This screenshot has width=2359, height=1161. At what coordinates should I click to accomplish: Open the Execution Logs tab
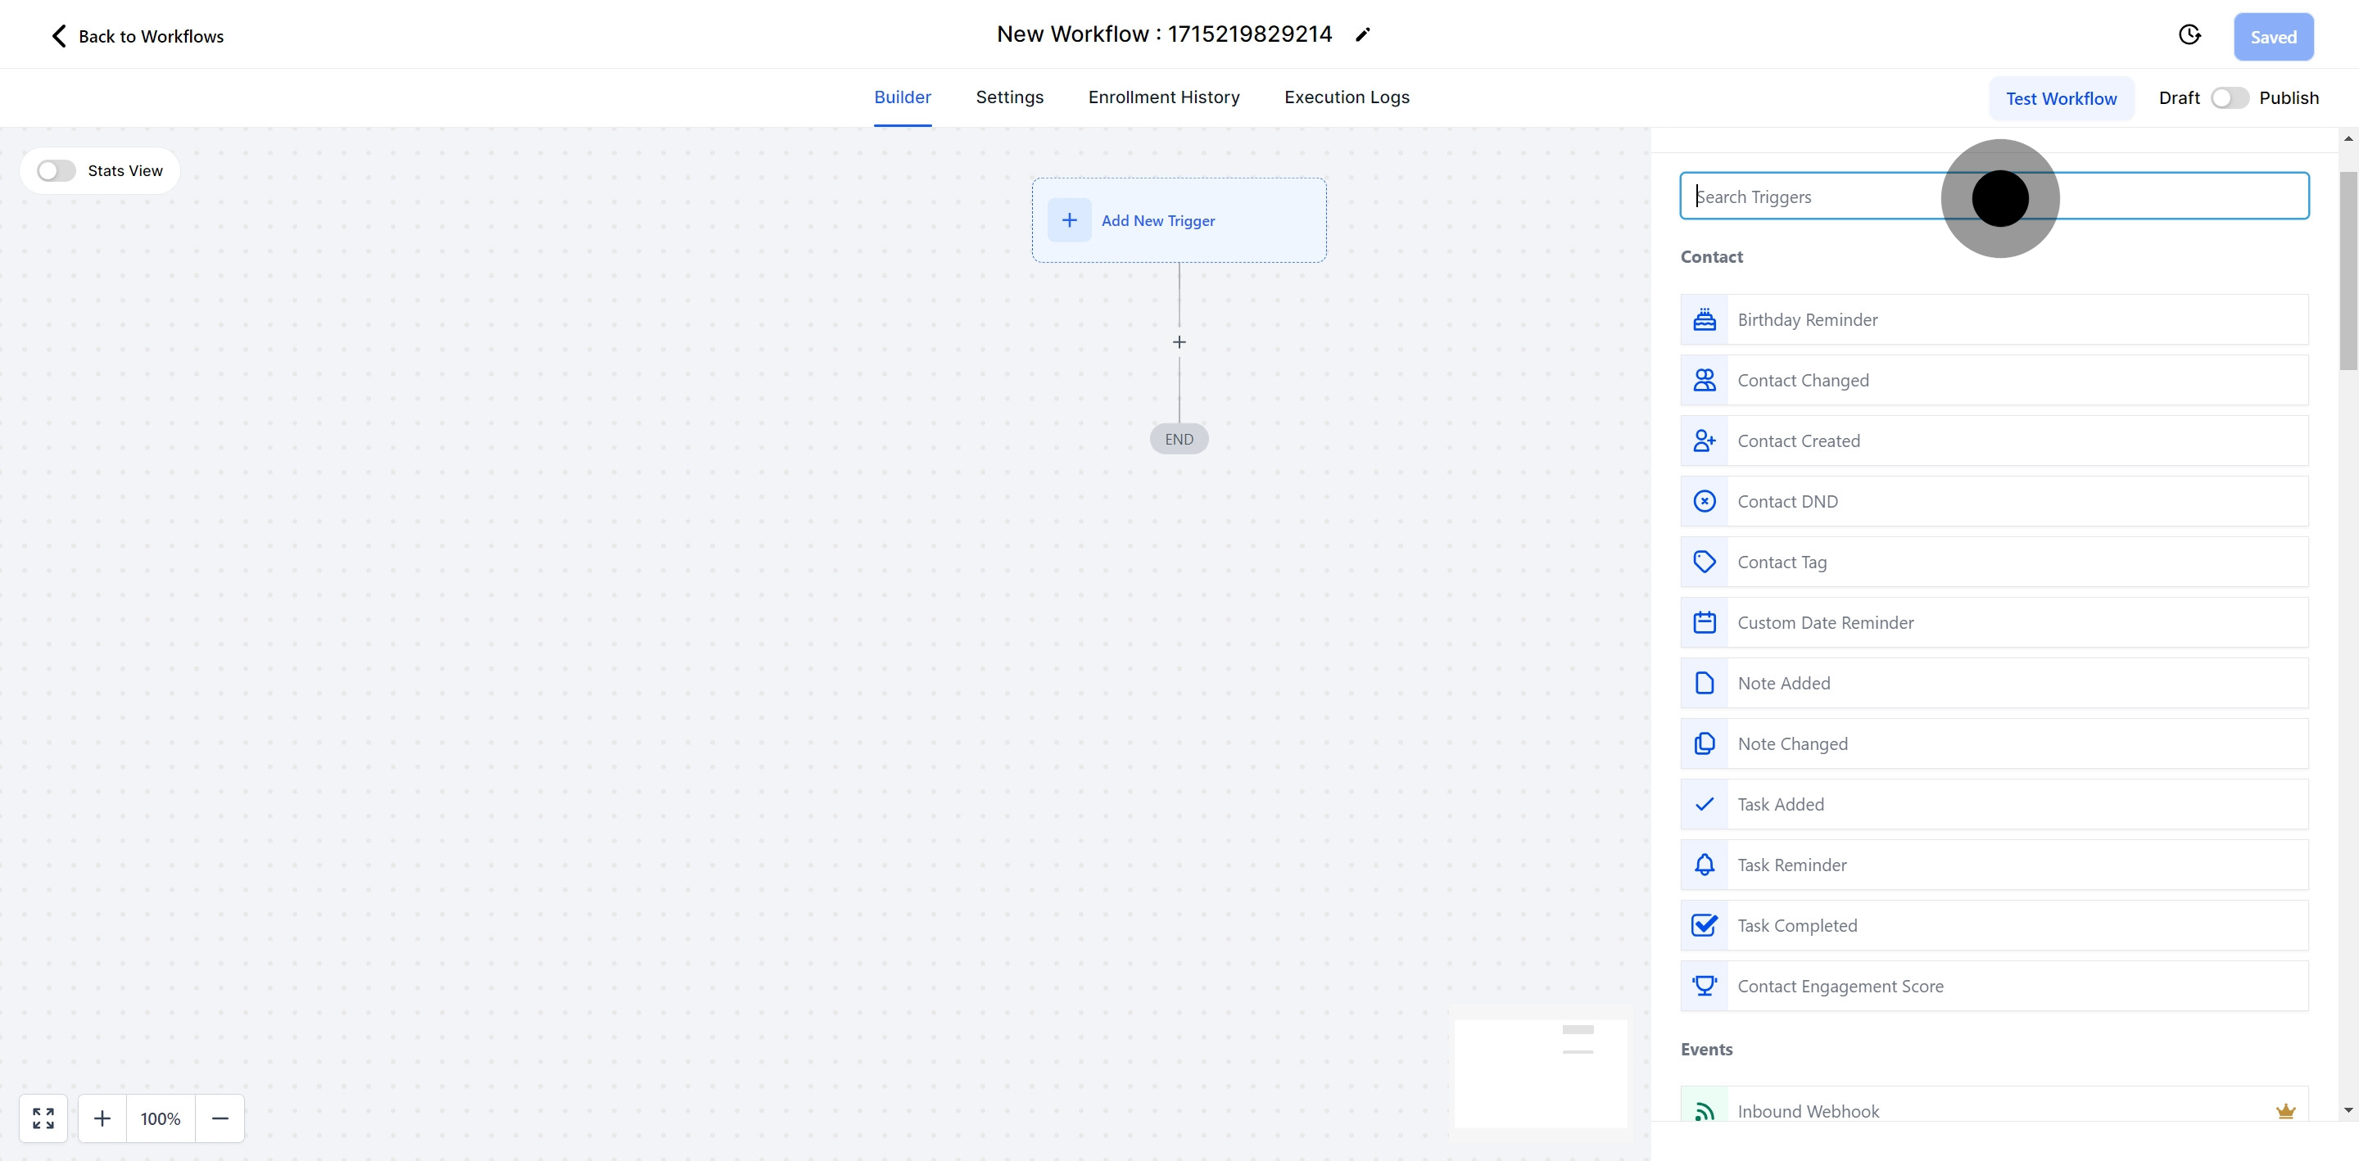point(1346,97)
